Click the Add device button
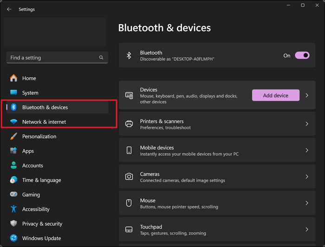Screen dimensions: 325x247 [276, 95]
